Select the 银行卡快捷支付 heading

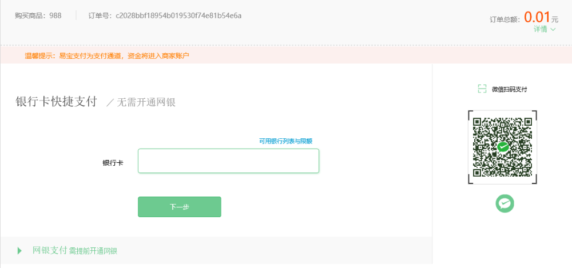coord(56,102)
